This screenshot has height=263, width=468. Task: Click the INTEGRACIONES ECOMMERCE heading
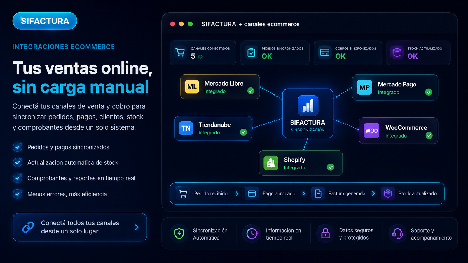coord(64,47)
